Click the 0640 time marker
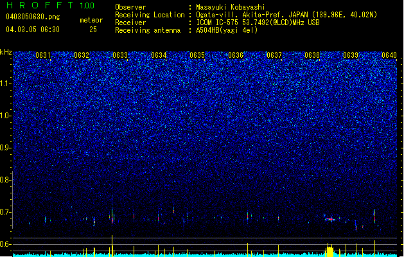This screenshot has width=404, height=257. click(389, 55)
